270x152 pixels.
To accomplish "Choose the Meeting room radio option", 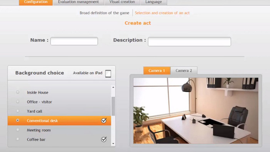I will (18, 130).
